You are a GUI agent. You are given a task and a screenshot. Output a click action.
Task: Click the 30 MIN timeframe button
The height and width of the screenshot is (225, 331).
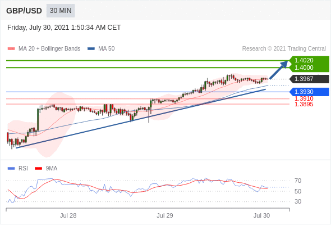[x=61, y=11]
